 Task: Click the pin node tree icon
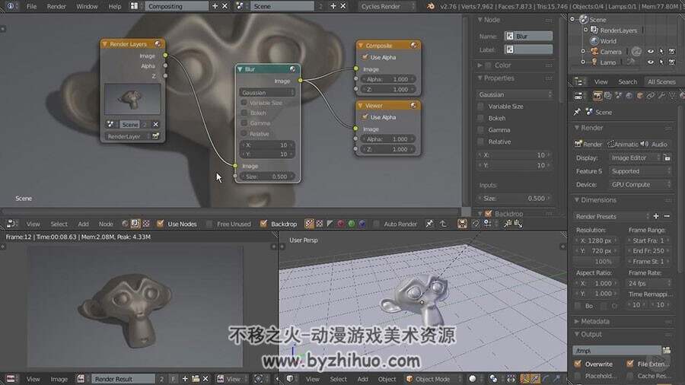[x=429, y=224]
